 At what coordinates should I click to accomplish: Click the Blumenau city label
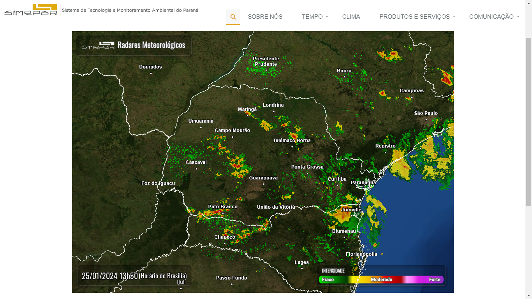click(344, 231)
